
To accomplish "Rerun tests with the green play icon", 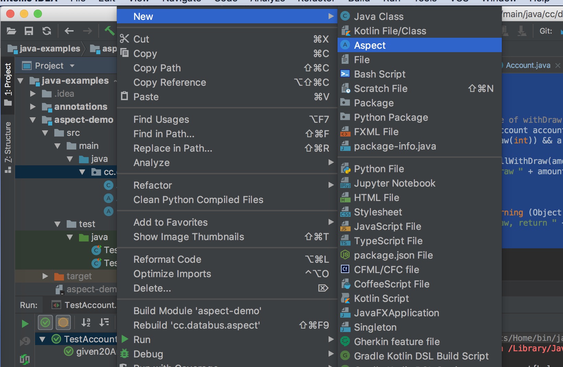I will [25, 323].
